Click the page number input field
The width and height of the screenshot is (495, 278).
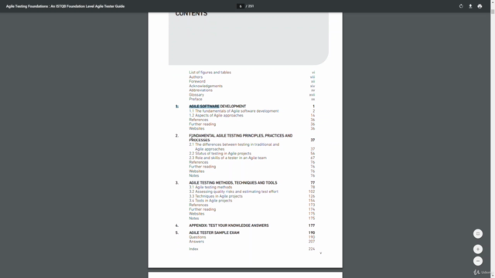(x=241, y=6)
